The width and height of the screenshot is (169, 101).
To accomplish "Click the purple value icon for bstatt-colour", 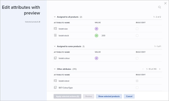I will point(96,58).
